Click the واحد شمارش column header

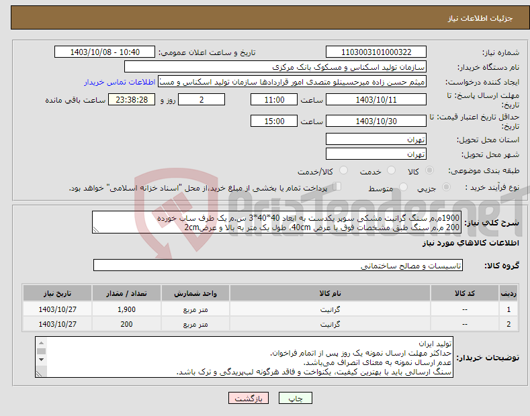click(x=195, y=293)
